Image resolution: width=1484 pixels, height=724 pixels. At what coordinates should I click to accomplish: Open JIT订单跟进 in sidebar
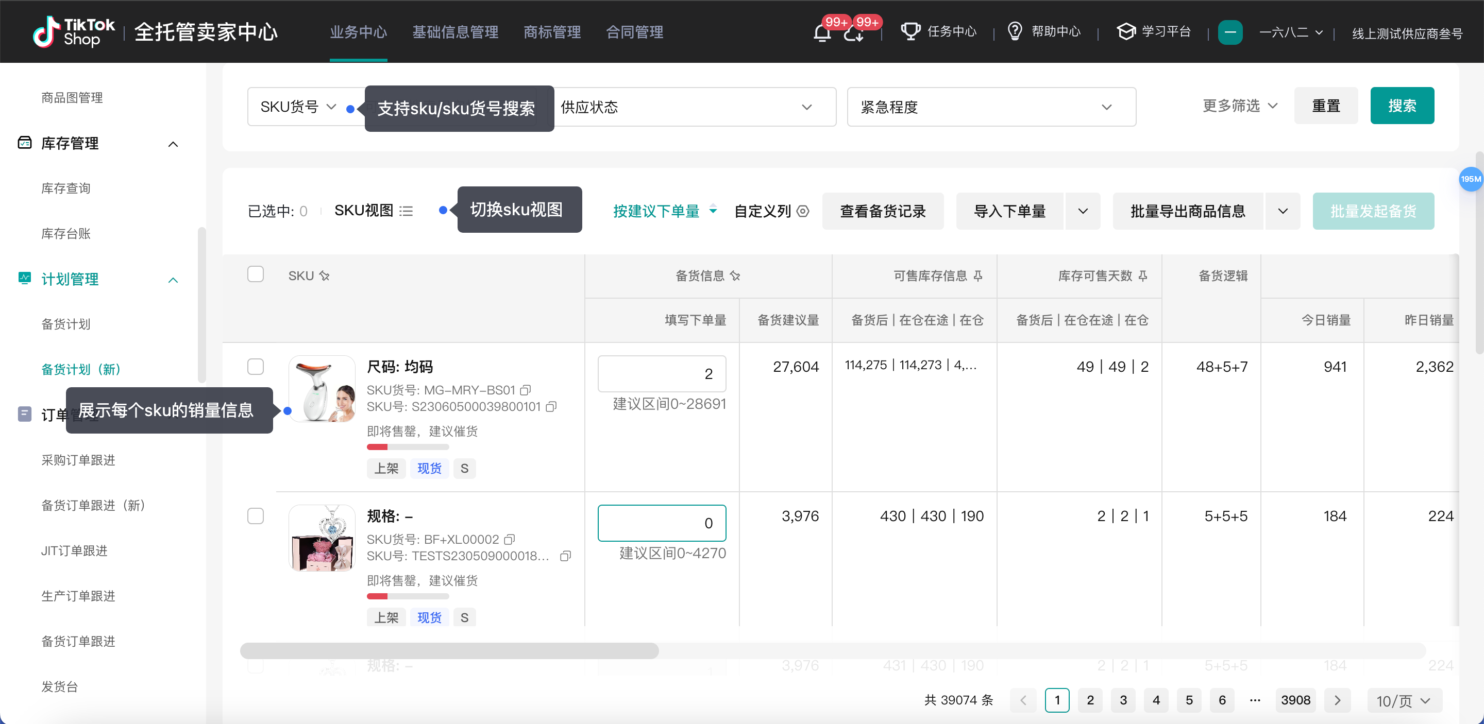[74, 550]
